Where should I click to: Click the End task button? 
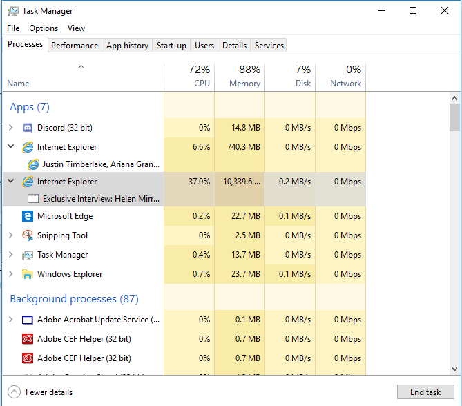(x=425, y=392)
